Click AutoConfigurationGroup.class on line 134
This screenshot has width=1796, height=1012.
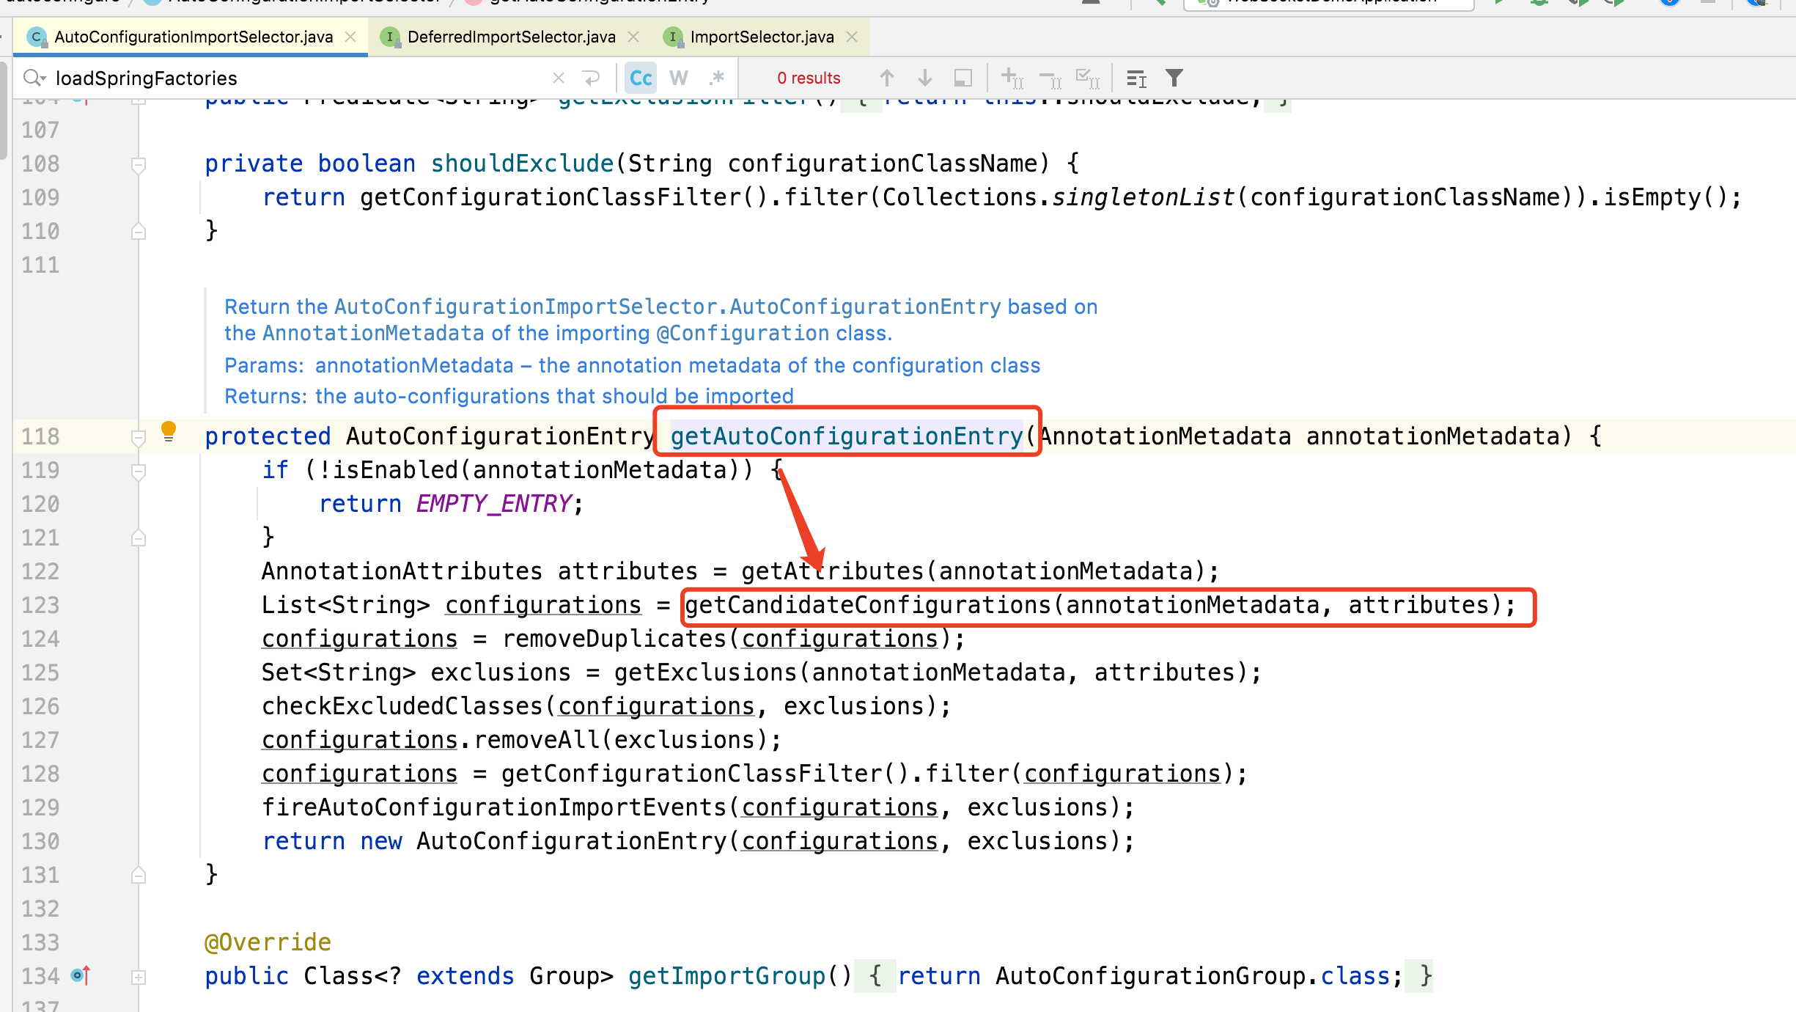click(x=1193, y=976)
